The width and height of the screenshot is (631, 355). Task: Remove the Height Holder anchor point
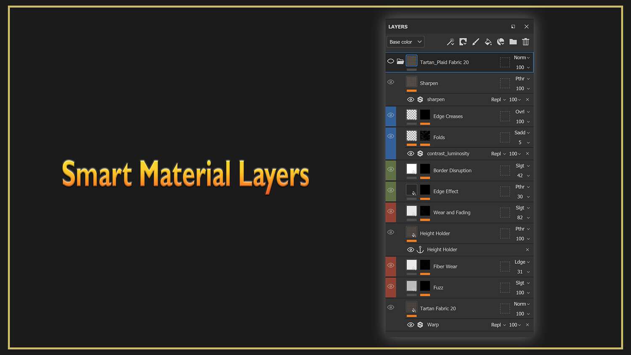click(528, 250)
